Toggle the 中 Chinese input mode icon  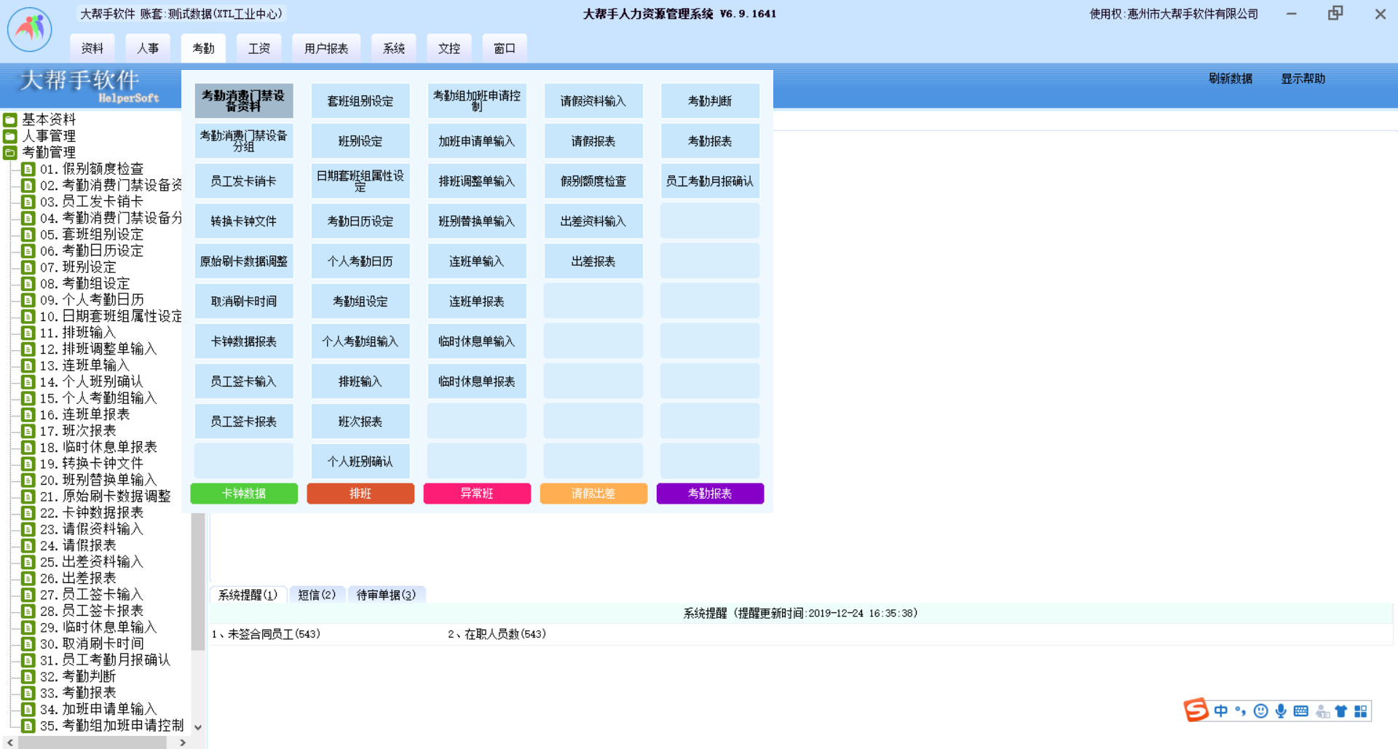point(1221,711)
